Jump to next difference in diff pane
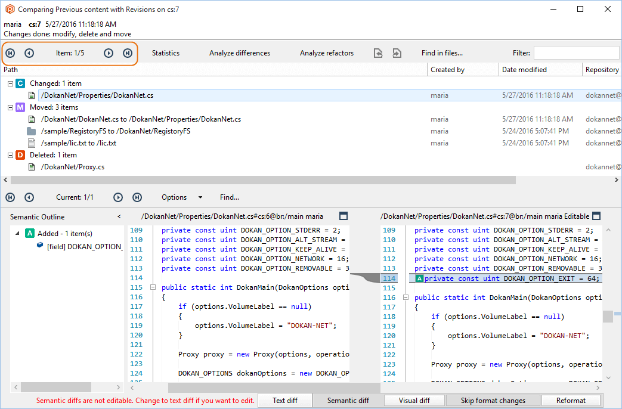The image size is (622, 409). [x=118, y=197]
